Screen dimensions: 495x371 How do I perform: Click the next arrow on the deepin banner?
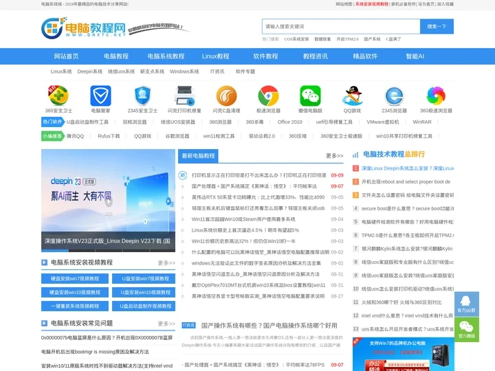coord(168,201)
